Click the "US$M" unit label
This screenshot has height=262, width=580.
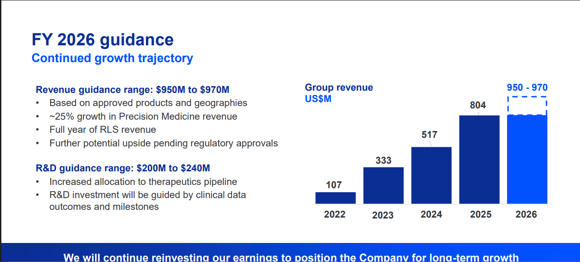(x=318, y=98)
